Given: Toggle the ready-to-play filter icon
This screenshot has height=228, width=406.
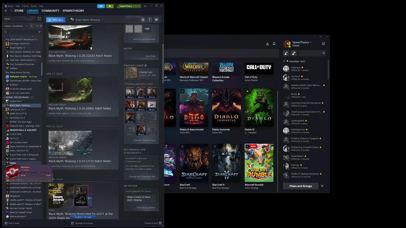Looking at the screenshot, I should pos(40,26).
